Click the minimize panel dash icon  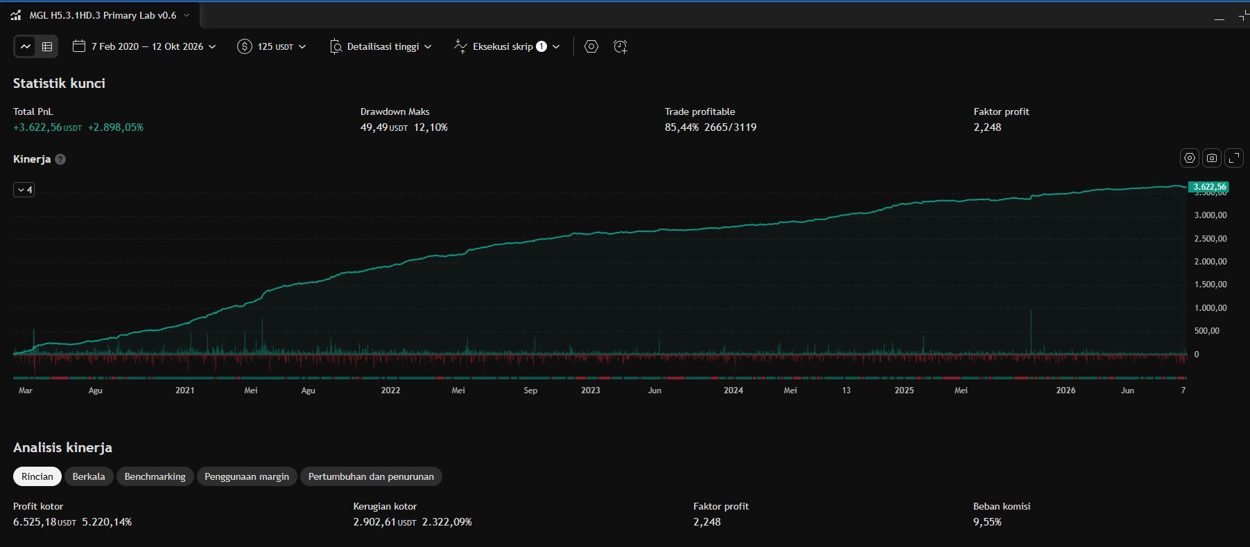click(1219, 19)
